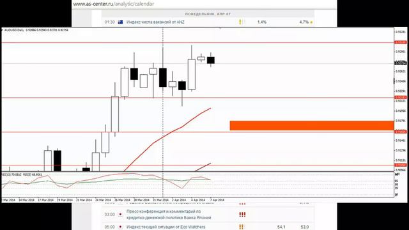Select the topmost red horizontal level line
This screenshot has width=409, height=230.
pos(197,42)
